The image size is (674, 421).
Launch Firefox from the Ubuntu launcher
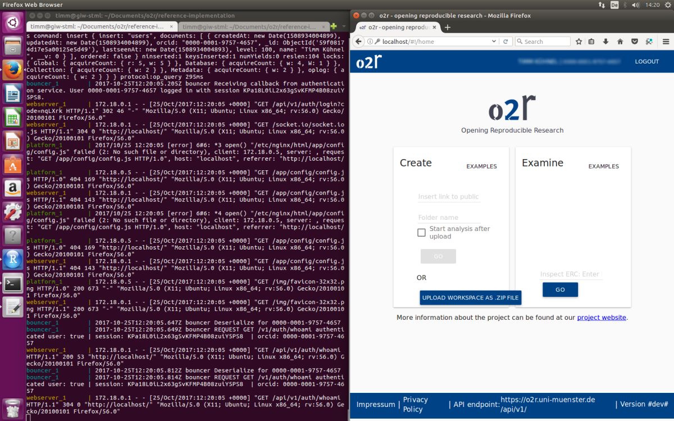tap(12, 70)
